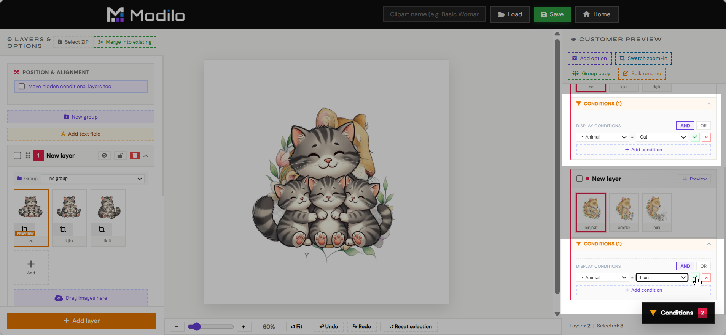Screen dimensions: 726x335
Task: Remove the Cat condition with red x
Action: pyautogui.click(x=707, y=137)
